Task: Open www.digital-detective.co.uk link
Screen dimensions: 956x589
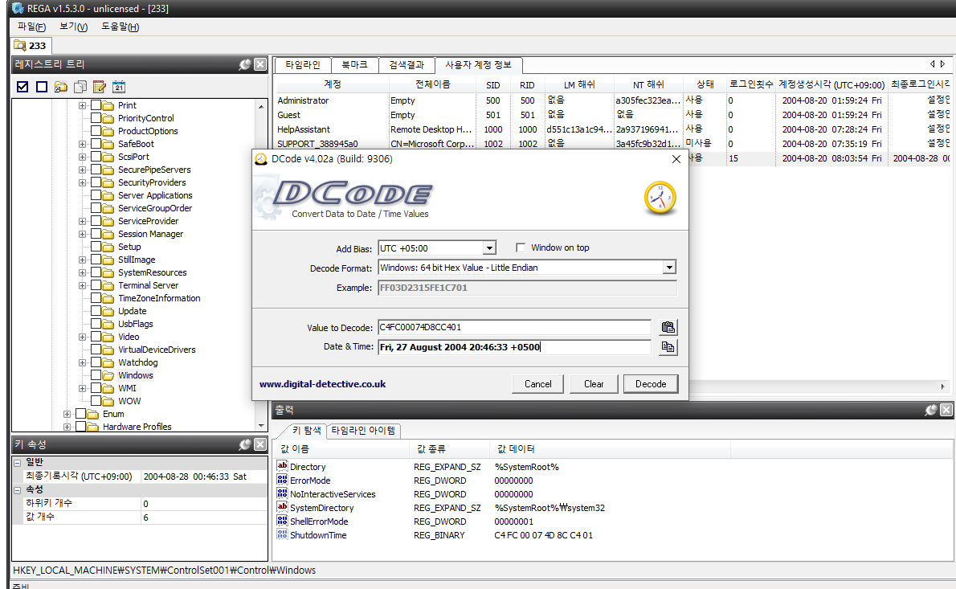Action: point(322,384)
